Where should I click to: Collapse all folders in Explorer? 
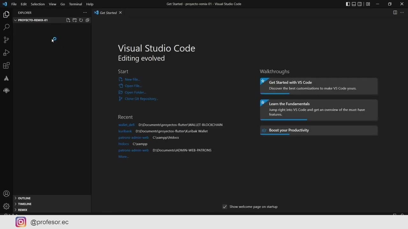(87, 20)
